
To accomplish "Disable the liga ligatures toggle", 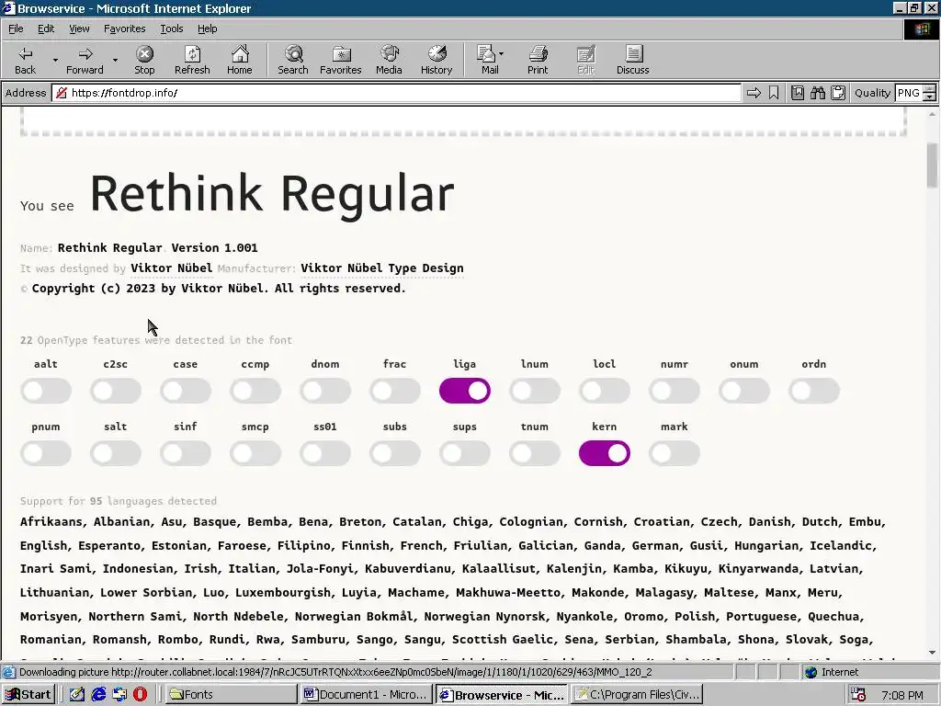I will point(465,391).
